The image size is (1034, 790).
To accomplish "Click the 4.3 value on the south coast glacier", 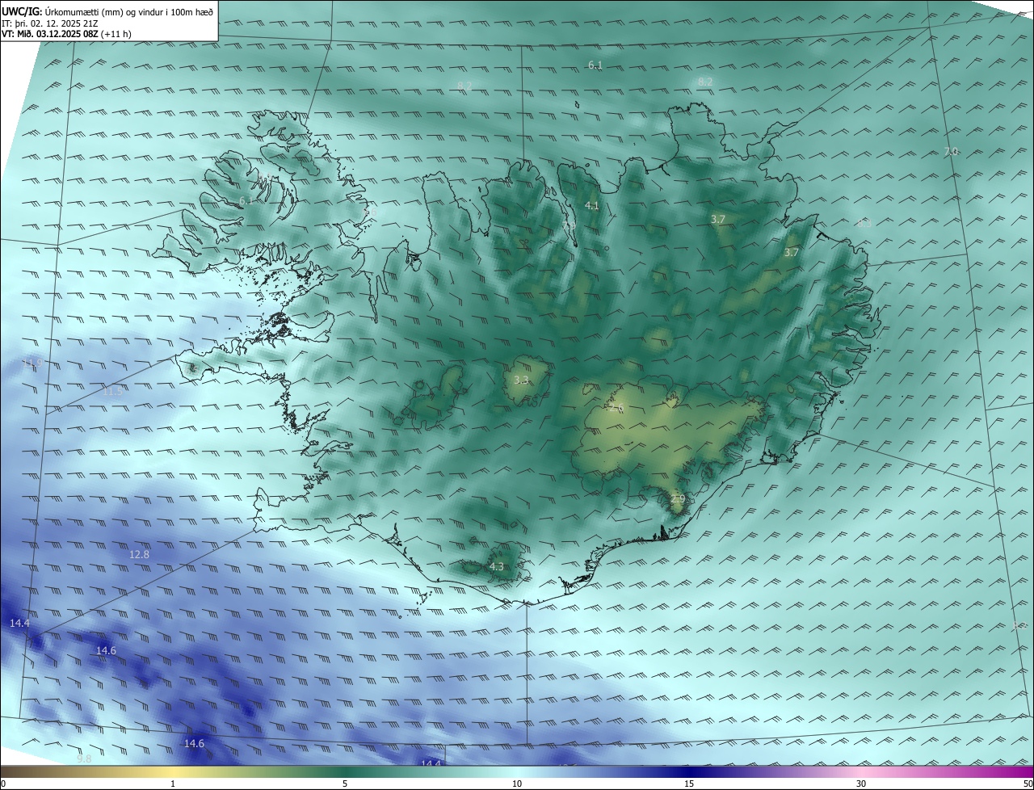I will pyautogui.click(x=496, y=567).
